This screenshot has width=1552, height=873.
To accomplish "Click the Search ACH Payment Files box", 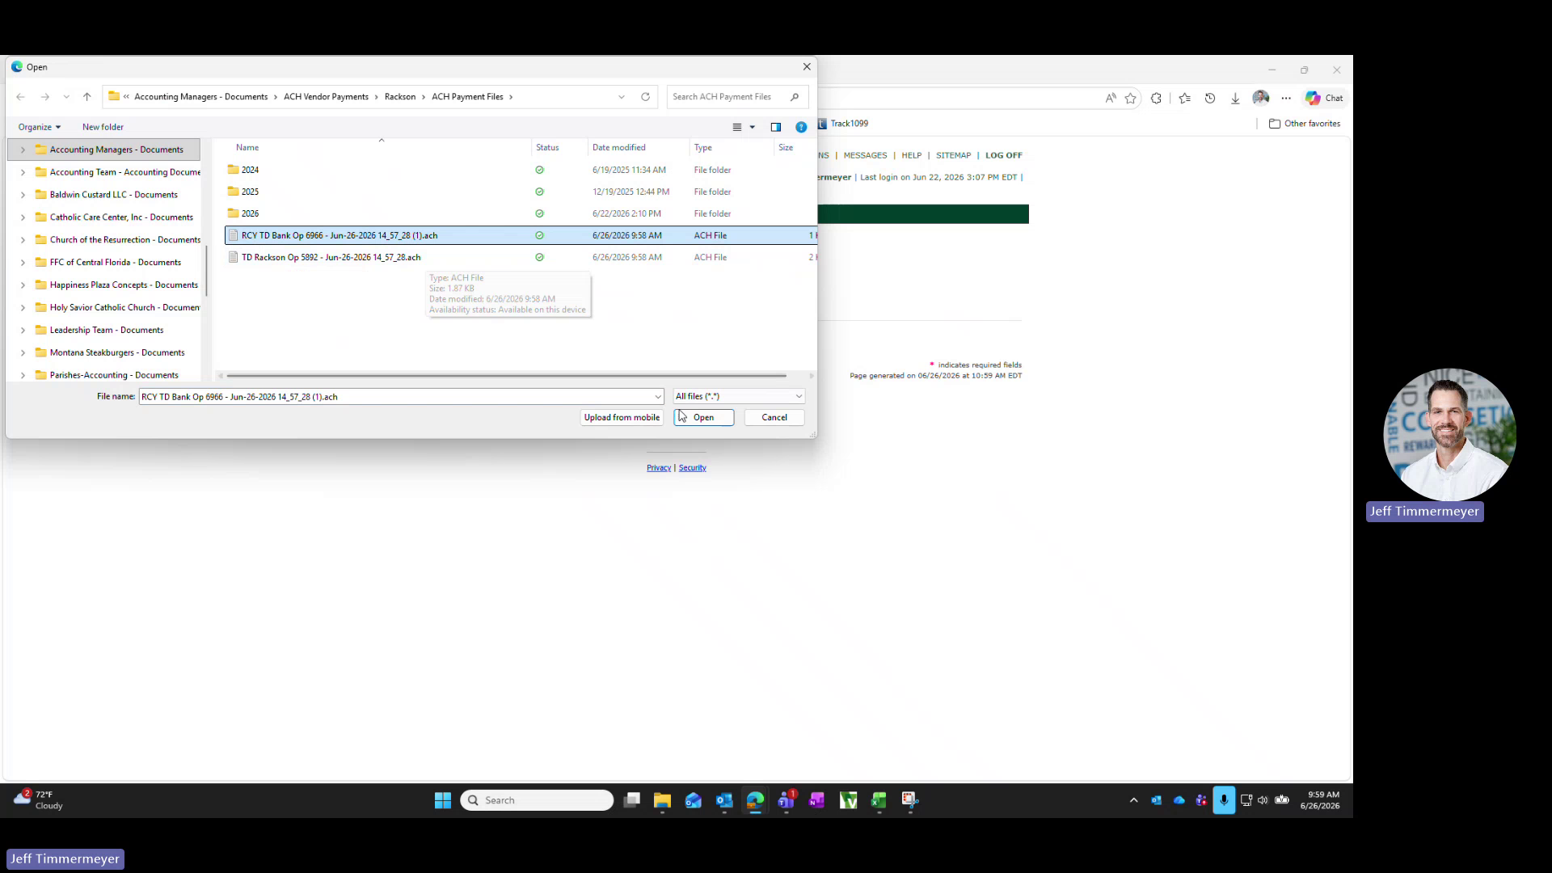I will (x=737, y=97).
